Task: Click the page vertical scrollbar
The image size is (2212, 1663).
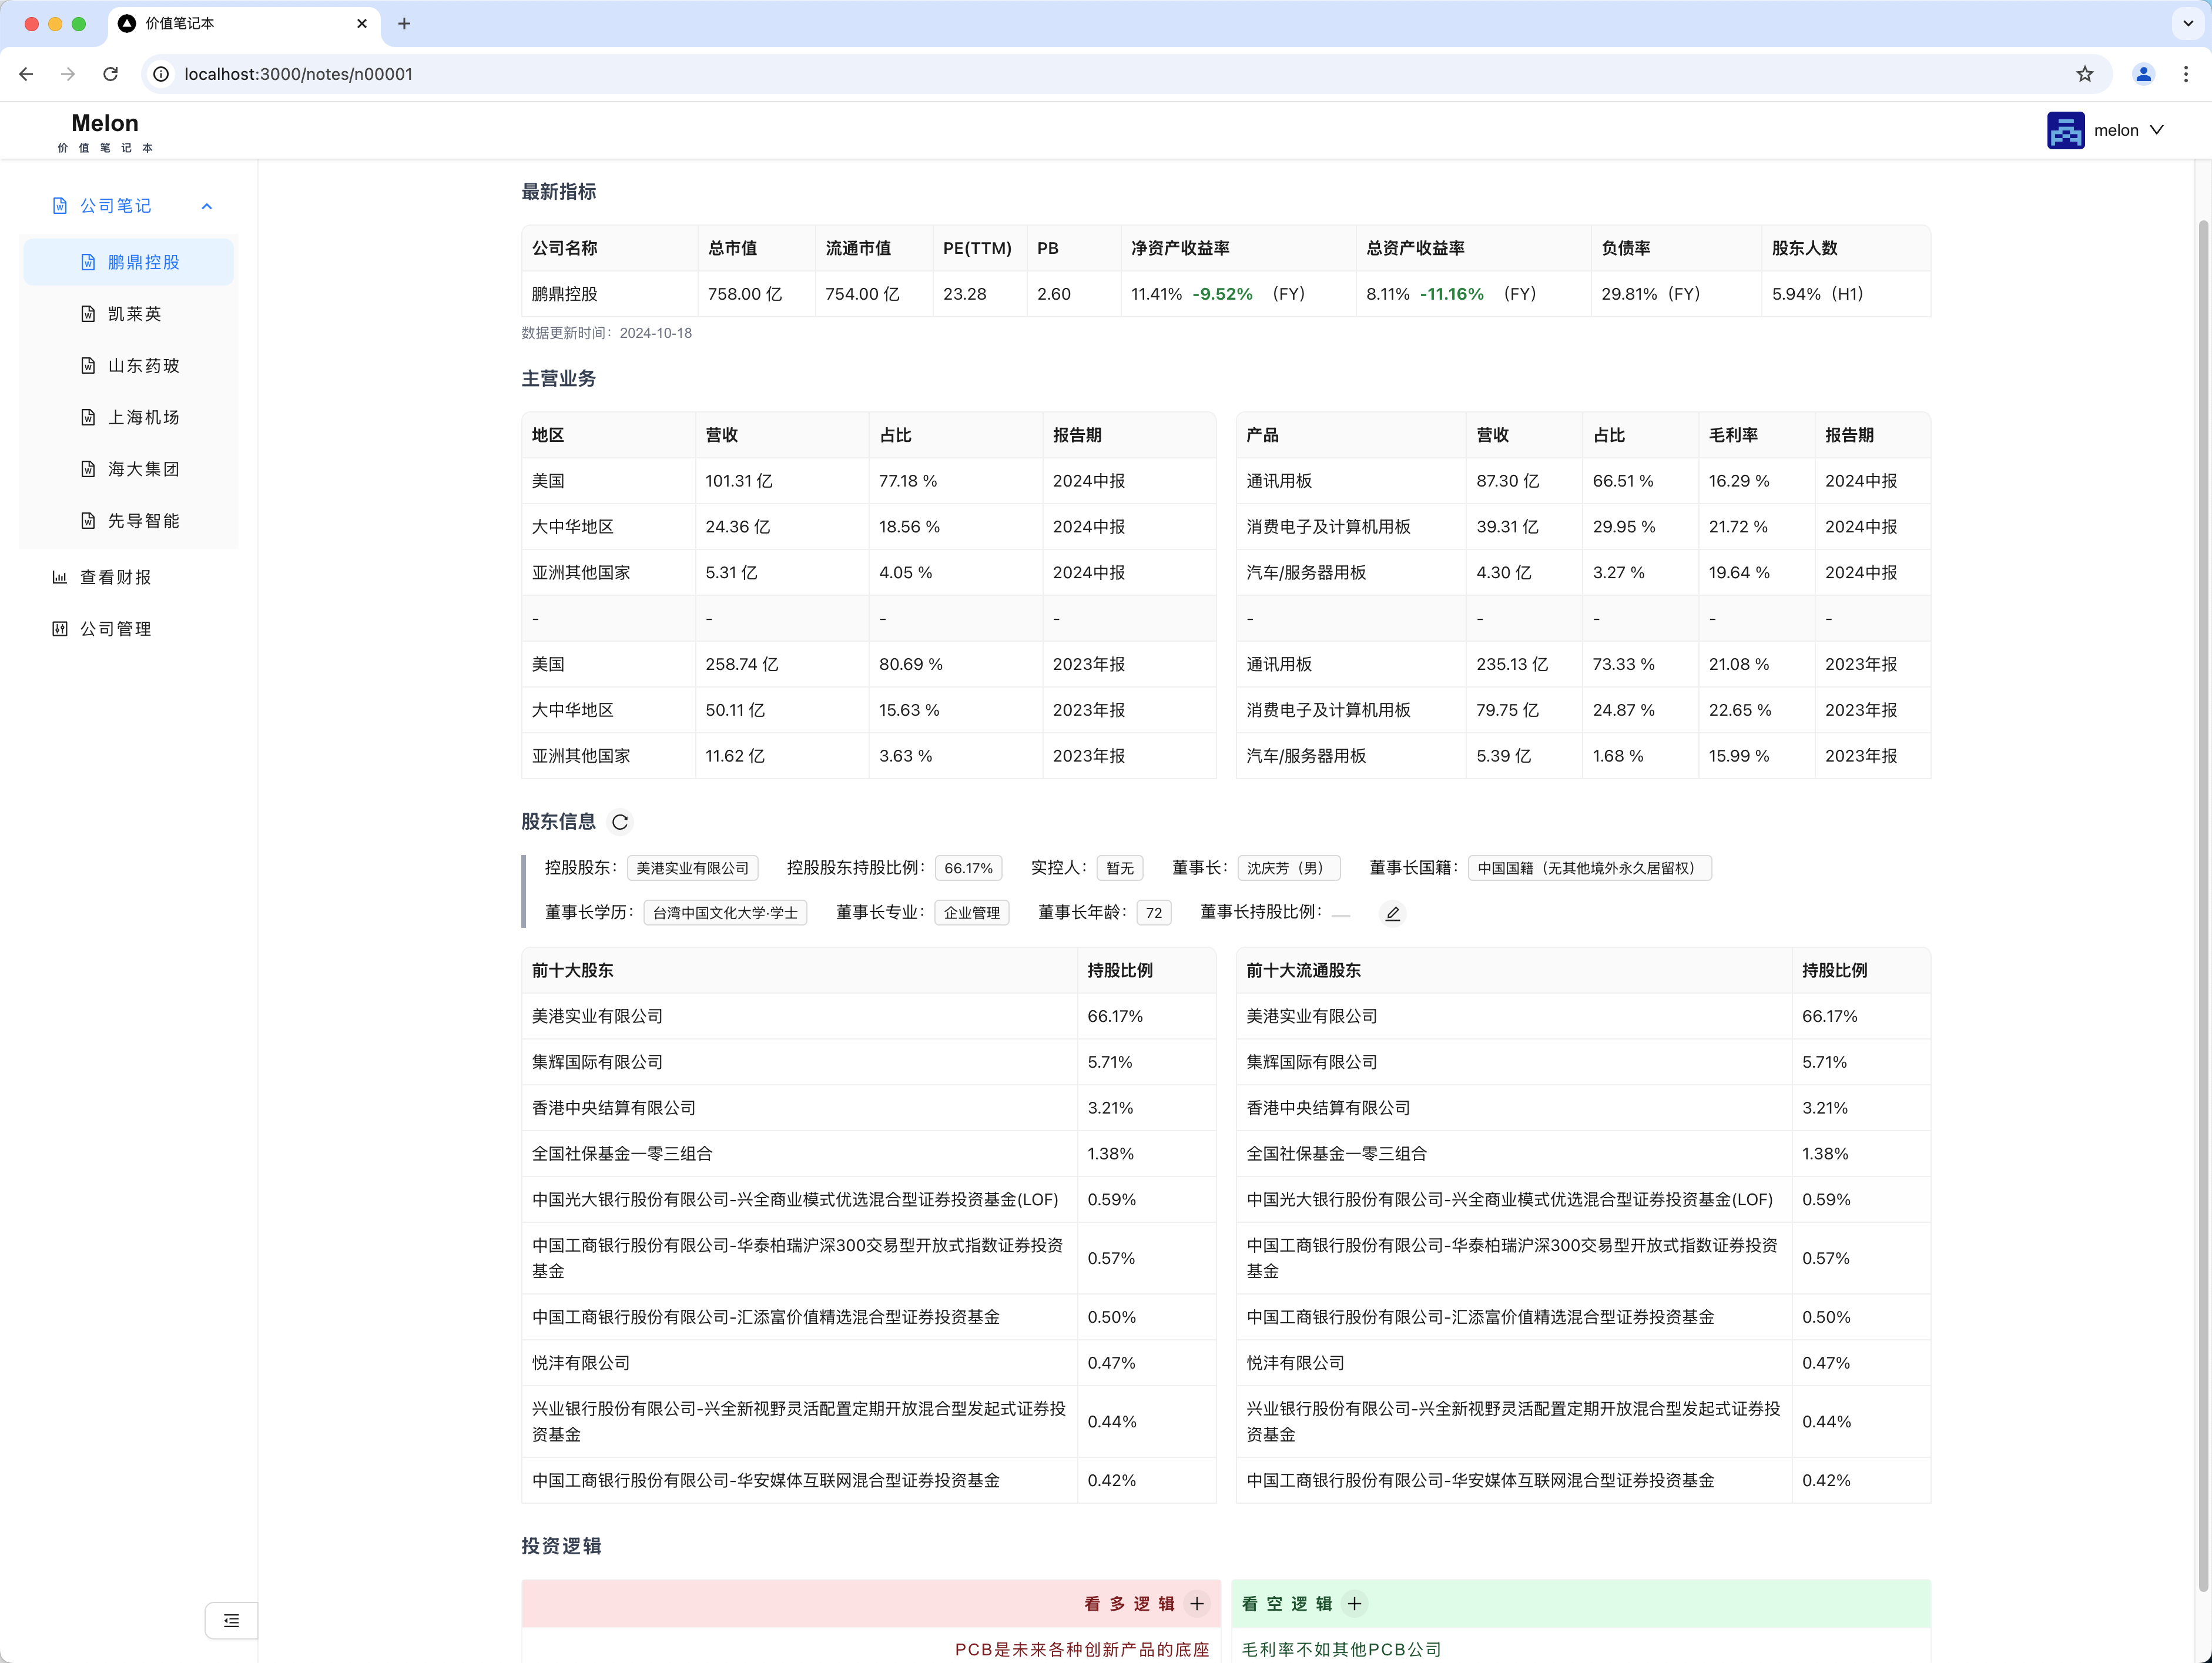Action: coord(2203,905)
